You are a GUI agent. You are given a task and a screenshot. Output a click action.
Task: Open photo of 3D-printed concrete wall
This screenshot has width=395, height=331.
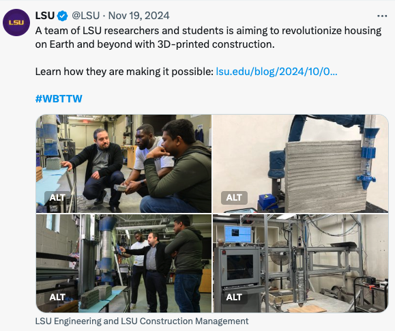pyautogui.click(x=301, y=164)
